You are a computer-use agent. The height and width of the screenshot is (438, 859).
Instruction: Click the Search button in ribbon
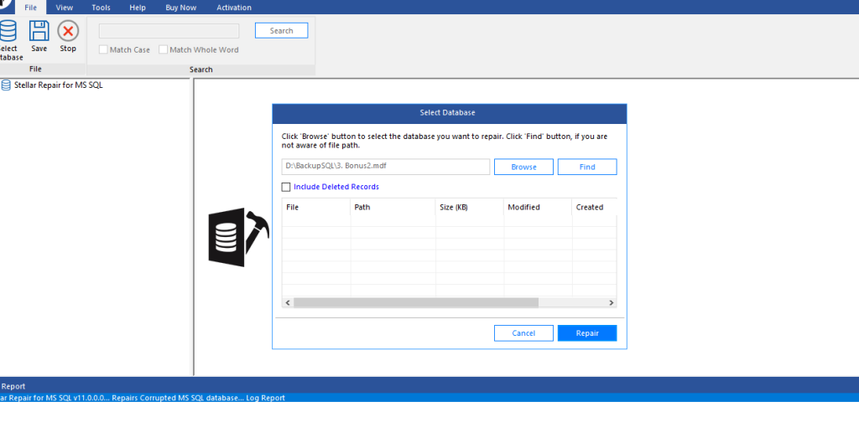point(282,31)
